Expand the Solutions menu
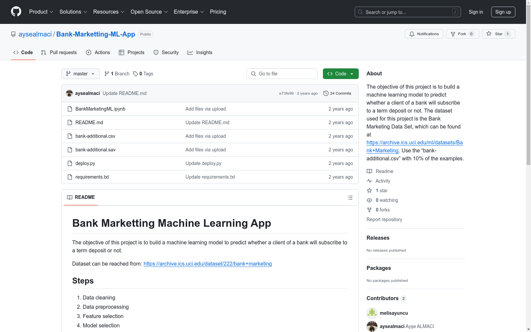The width and height of the screenshot is (531, 332). click(73, 12)
